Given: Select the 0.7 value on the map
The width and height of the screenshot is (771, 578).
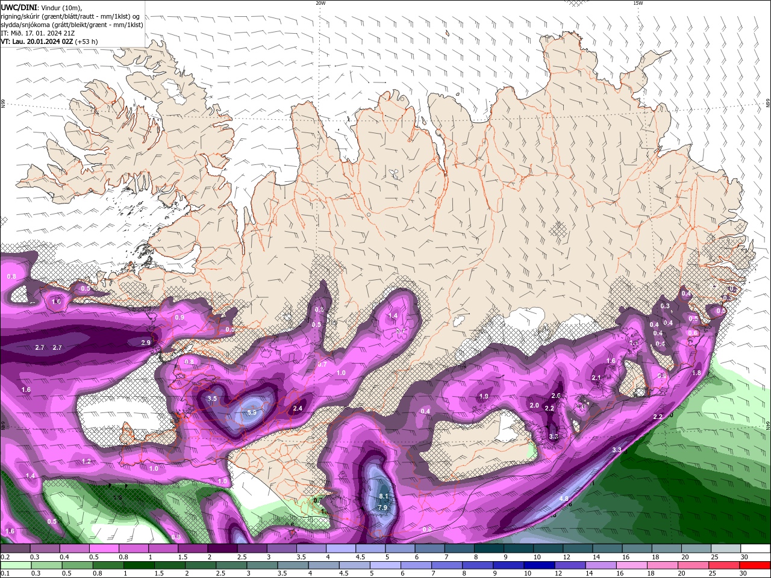Looking at the screenshot, I should click(322, 364).
